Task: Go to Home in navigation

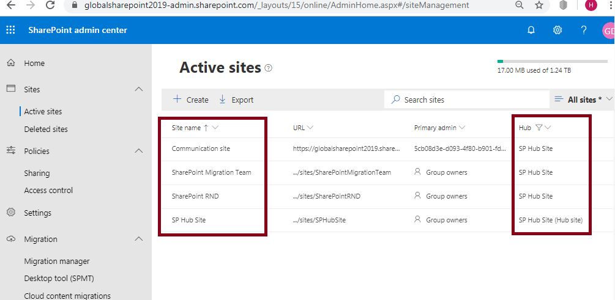Action: [x=34, y=63]
